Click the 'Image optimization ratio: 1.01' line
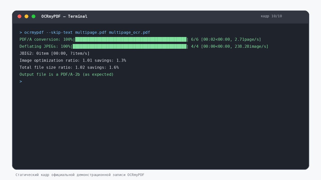This screenshot has width=321, height=180. 73,60
